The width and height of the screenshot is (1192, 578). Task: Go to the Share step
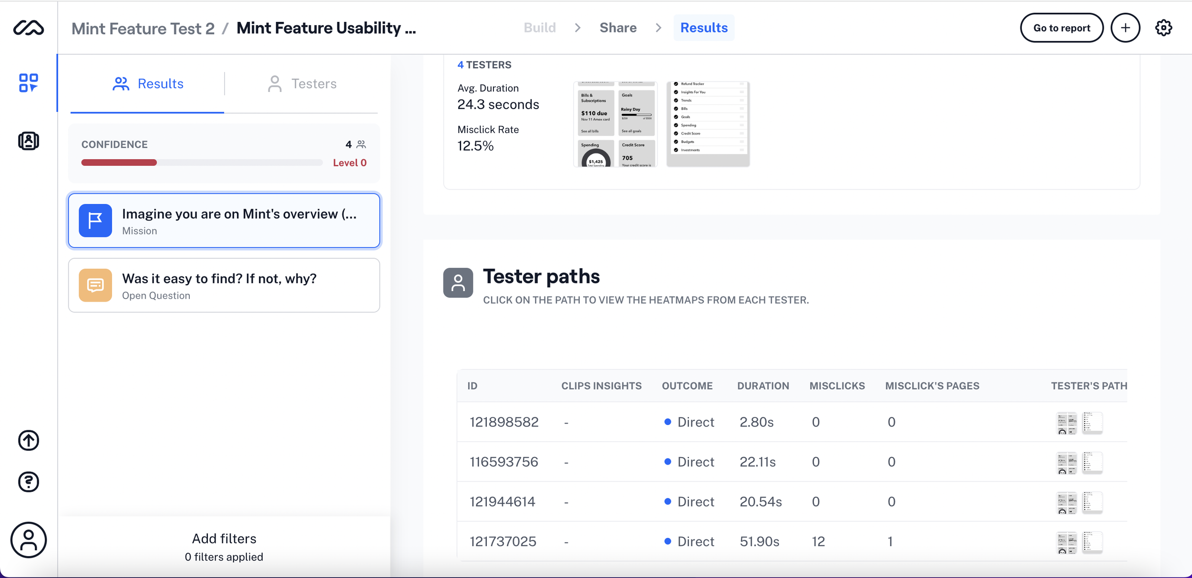pyautogui.click(x=617, y=28)
